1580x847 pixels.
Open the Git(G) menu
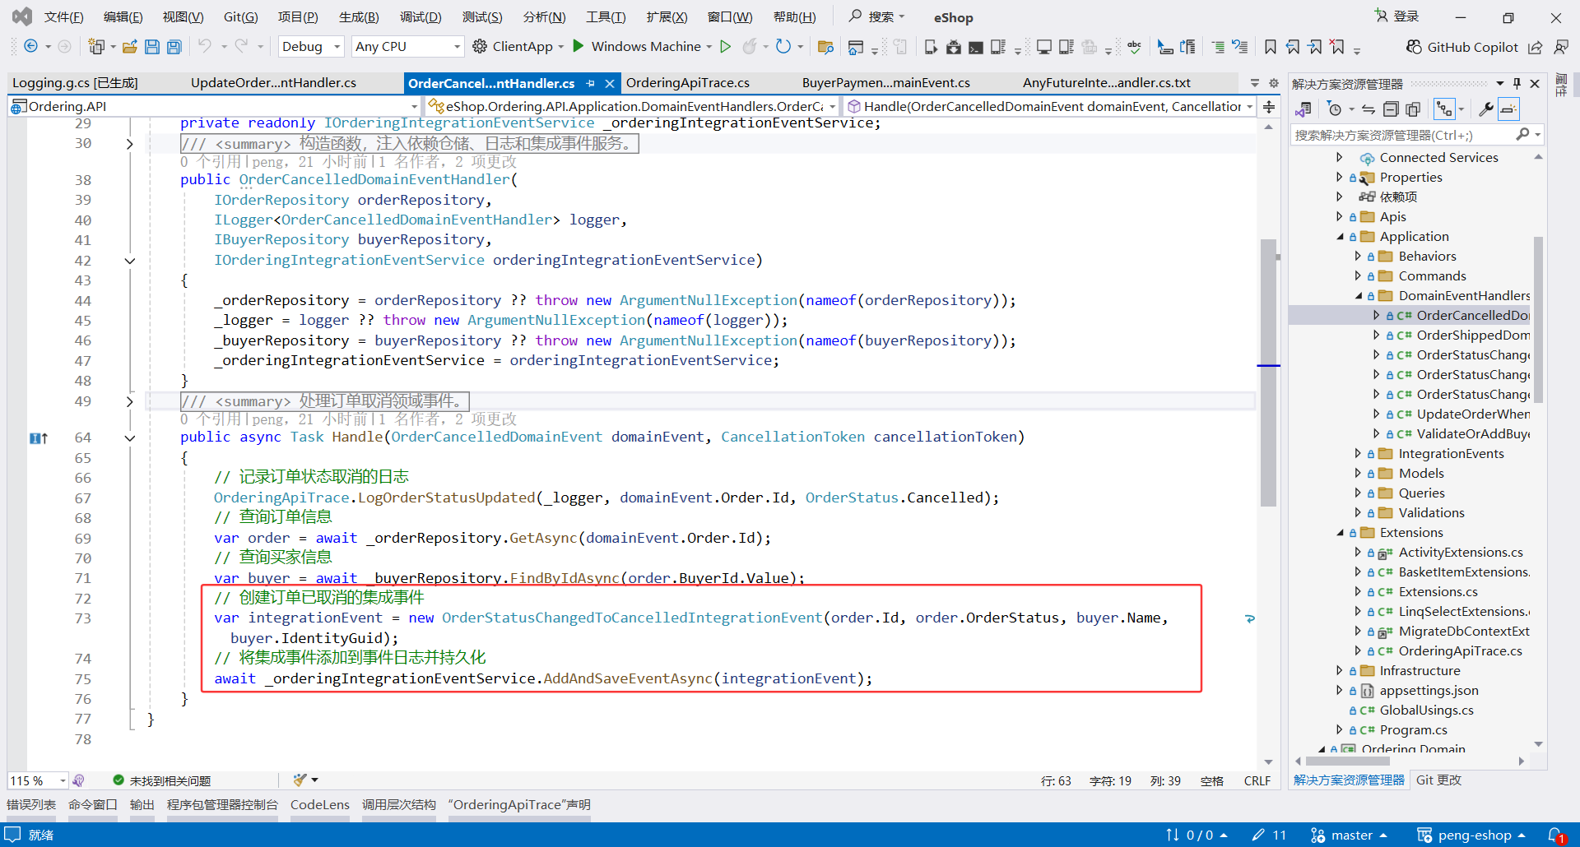coord(240,17)
